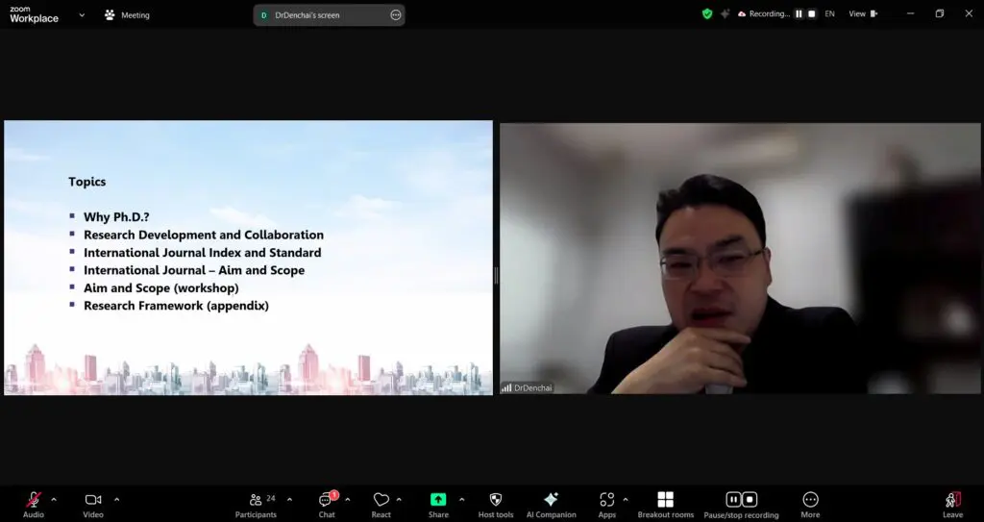The width and height of the screenshot is (984, 522).
Task: Click 'Research Development and Collaboration' text
Action: (204, 235)
